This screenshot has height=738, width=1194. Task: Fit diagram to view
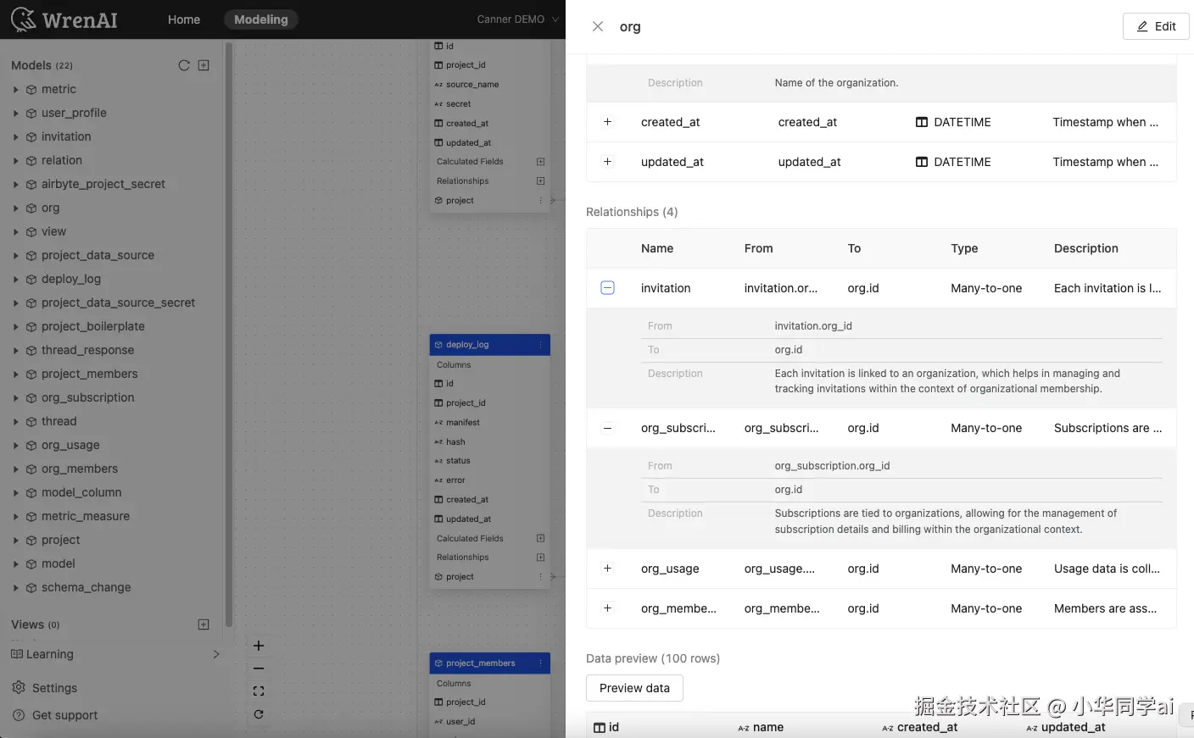(259, 691)
